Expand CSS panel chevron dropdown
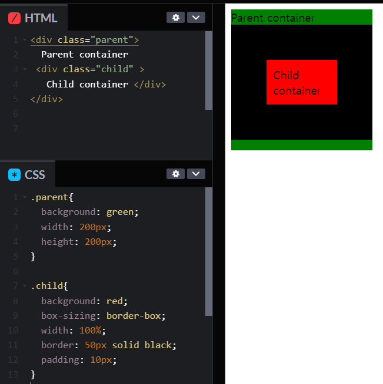Screen dimensions: 383x384 (x=196, y=174)
